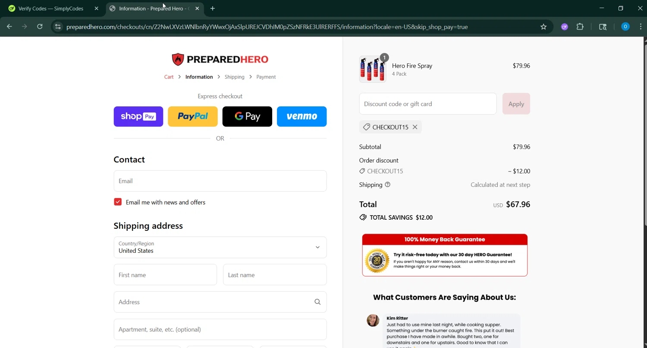Open the Chrome profile avatar
The image size is (647, 348).
tap(625, 27)
